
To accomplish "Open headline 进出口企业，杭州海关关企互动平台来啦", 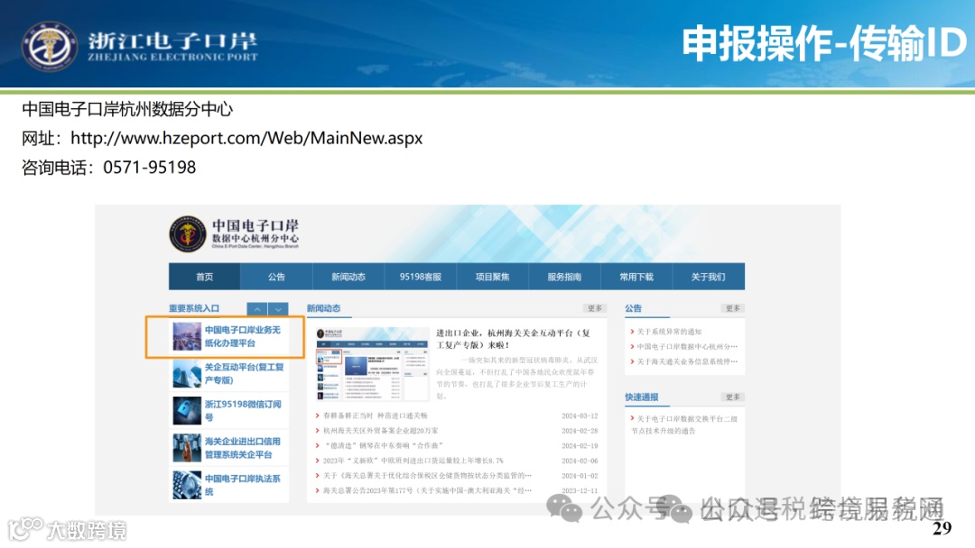I will [x=513, y=339].
